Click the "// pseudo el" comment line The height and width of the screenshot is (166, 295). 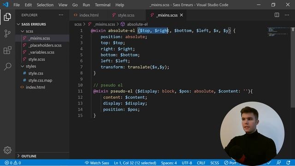point(108,85)
